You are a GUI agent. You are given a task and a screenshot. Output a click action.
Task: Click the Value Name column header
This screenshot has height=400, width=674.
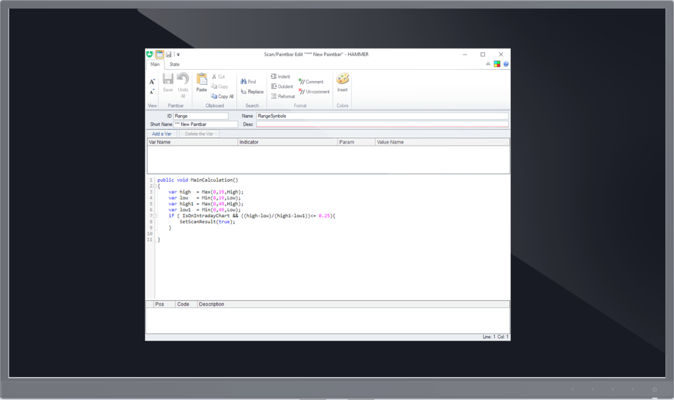coord(442,142)
